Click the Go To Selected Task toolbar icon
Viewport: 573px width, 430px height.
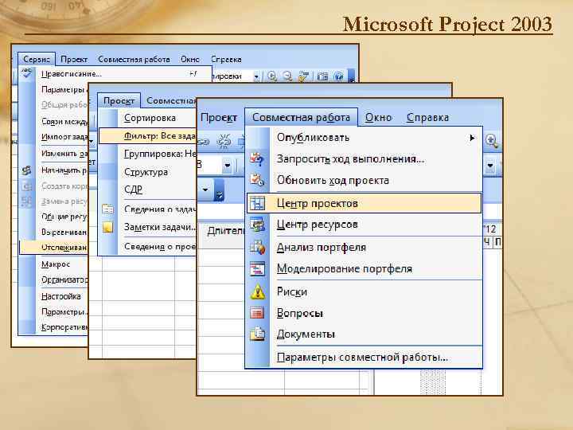pyautogui.click(x=304, y=76)
